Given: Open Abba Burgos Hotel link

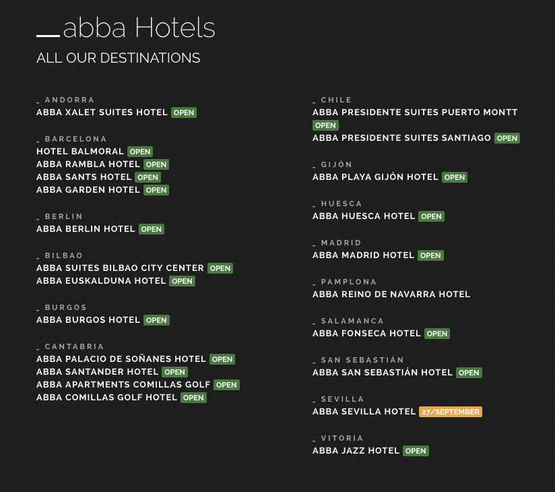Looking at the screenshot, I should (88, 320).
